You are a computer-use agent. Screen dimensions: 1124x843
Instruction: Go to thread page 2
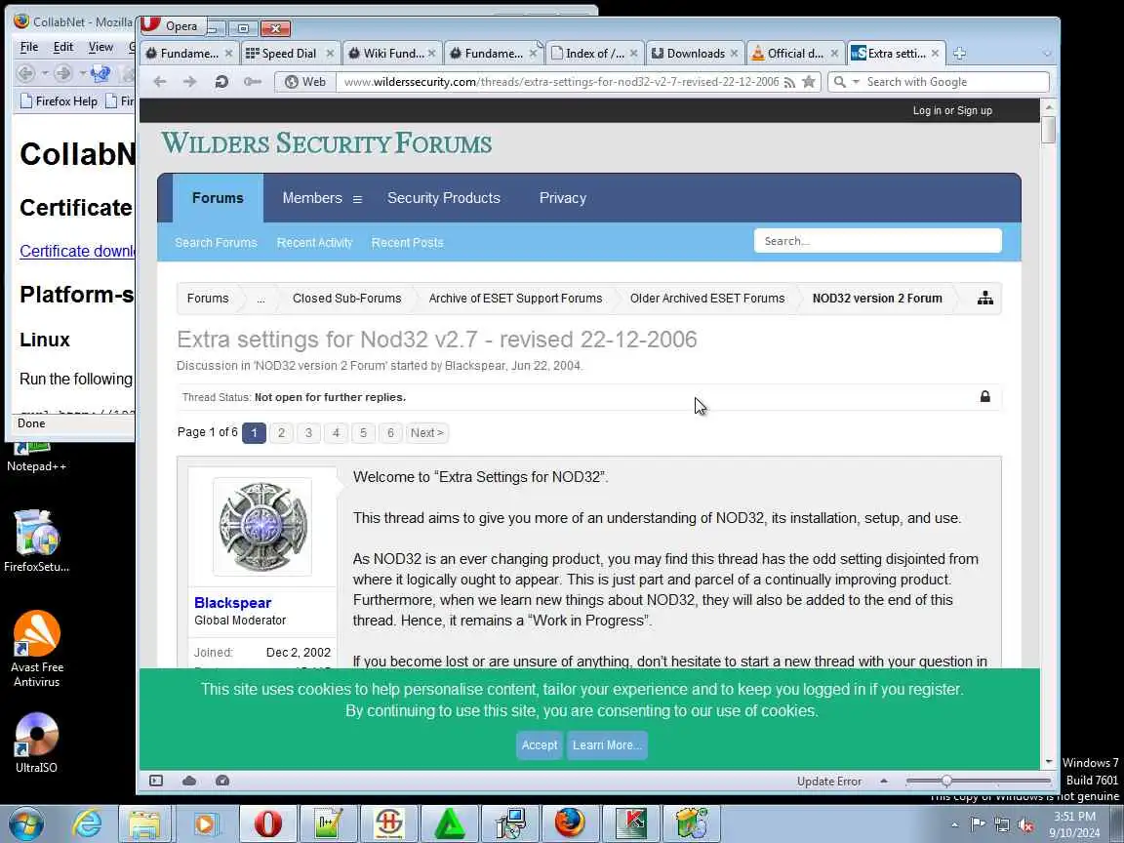pos(282,433)
